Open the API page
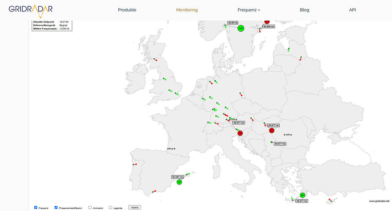This screenshot has height=211, width=392. [352, 10]
